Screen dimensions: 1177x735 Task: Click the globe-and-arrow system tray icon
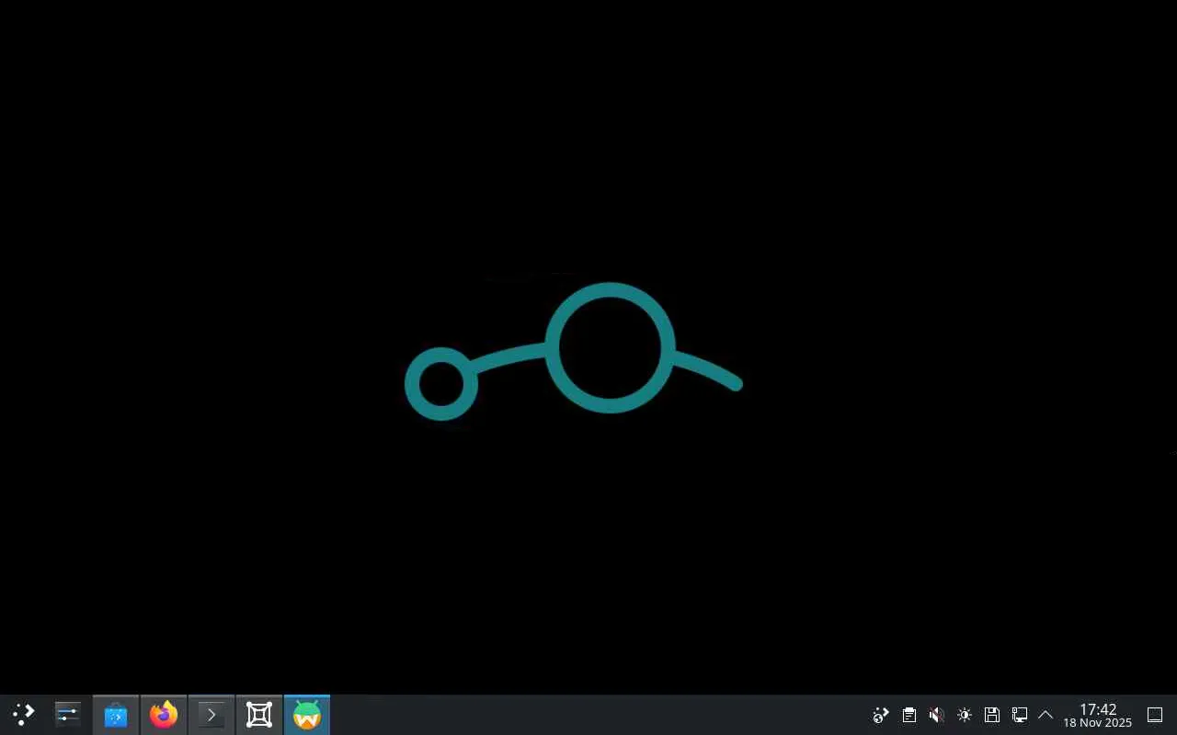click(x=881, y=715)
